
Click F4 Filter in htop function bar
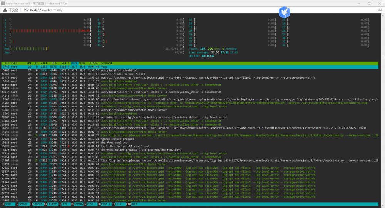[50, 204]
